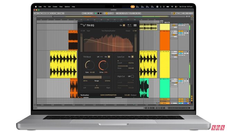Open the View menu
This screenshot has width=227, height=132.
61,7
